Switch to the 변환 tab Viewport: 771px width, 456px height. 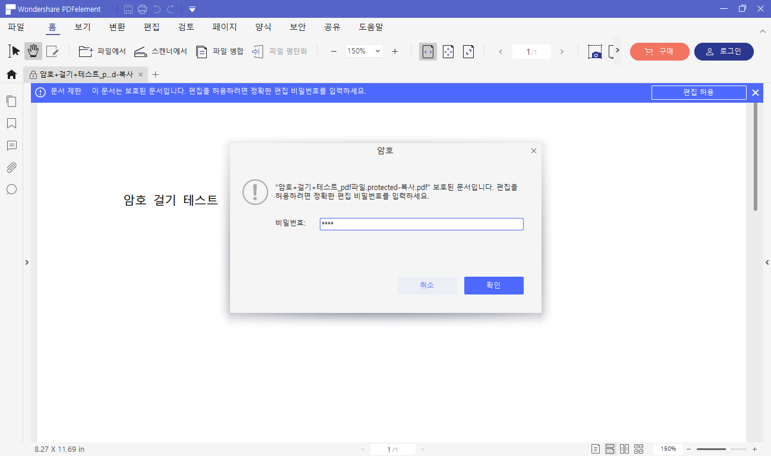coord(118,27)
